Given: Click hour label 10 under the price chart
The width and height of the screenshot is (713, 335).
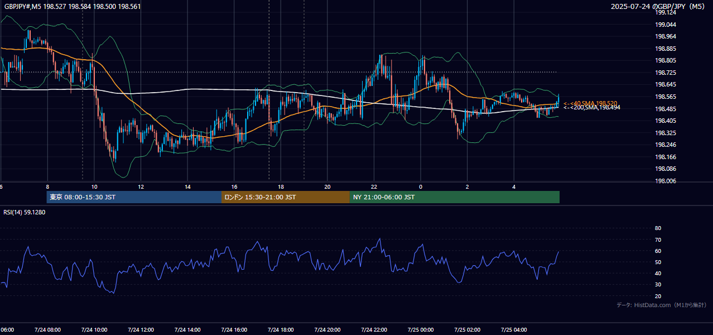Looking at the screenshot, I should click(94, 187).
